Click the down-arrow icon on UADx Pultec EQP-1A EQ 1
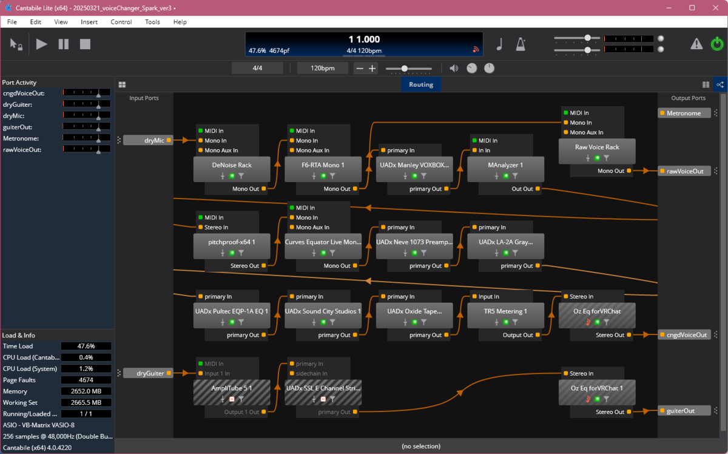728x454 pixels. [223, 322]
